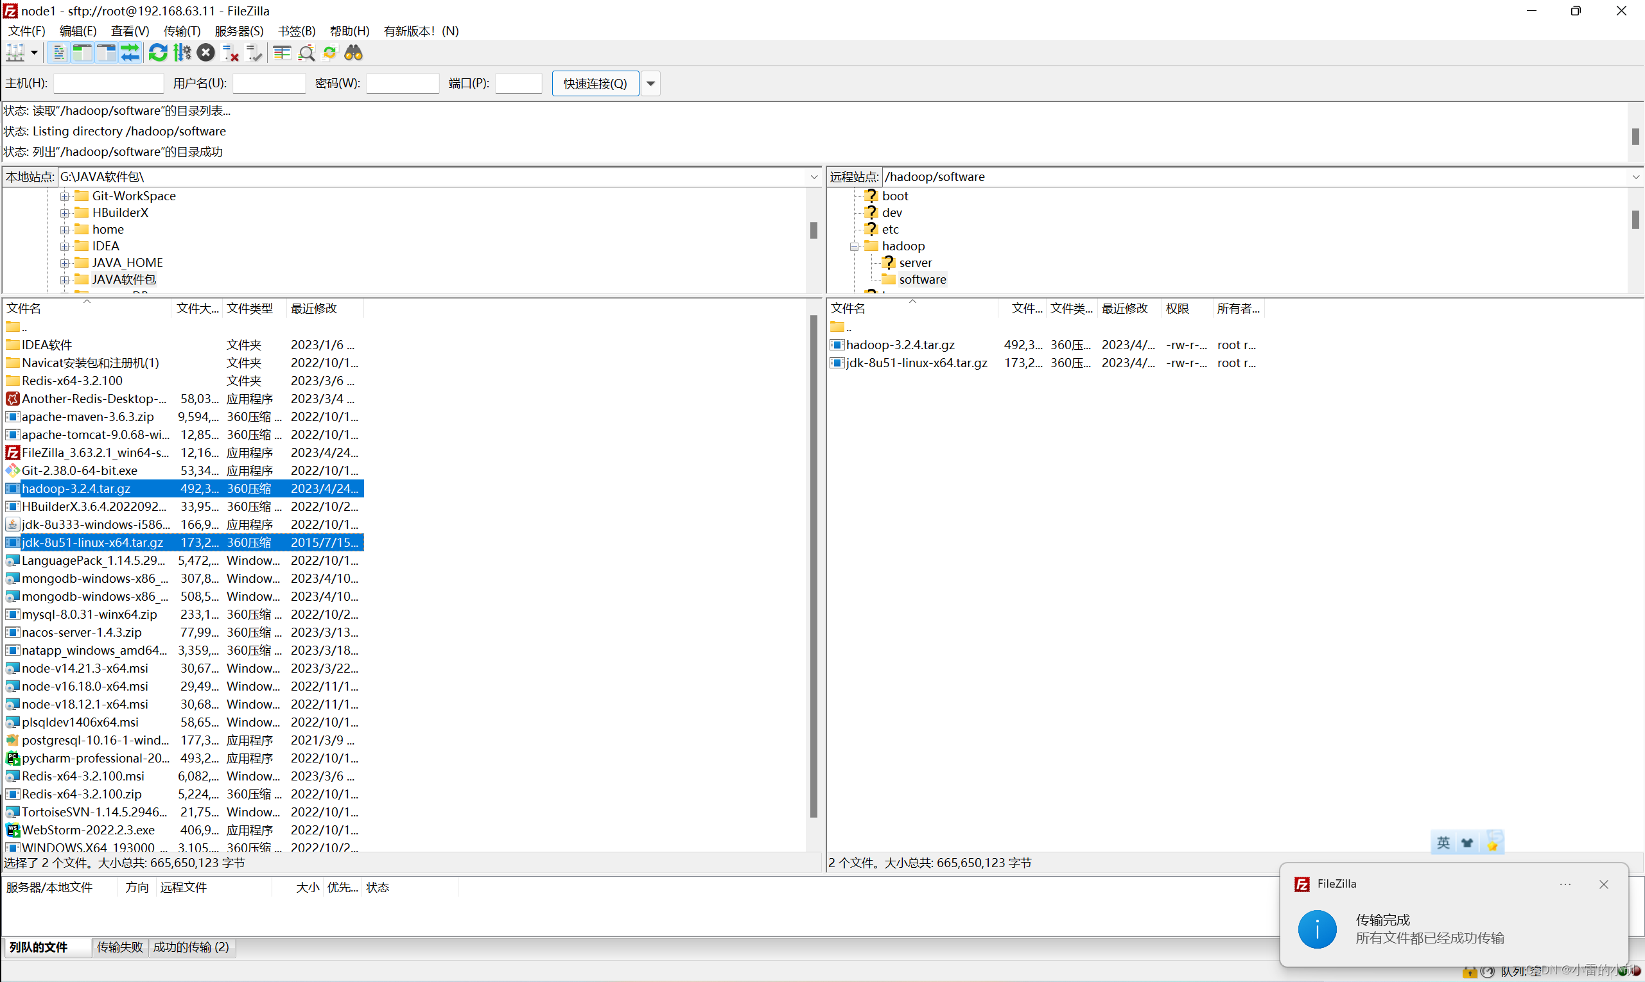Open the recursive file search binoculars
1645x982 pixels.
pyautogui.click(x=354, y=53)
